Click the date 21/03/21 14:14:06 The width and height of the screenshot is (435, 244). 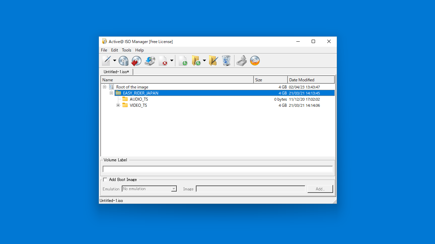tap(304, 105)
